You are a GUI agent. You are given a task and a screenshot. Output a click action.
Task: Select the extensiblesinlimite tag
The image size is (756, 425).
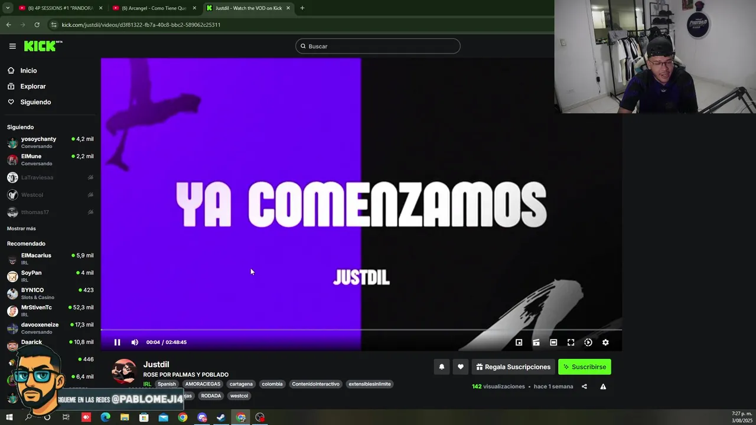tap(370, 384)
